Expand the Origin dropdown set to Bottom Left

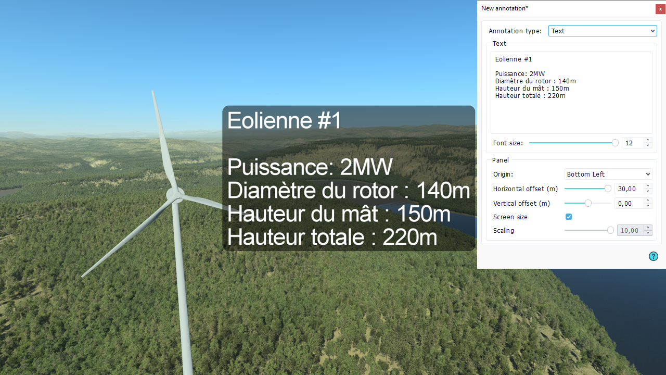click(608, 174)
